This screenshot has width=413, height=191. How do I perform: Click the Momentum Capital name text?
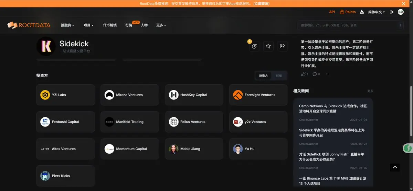point(131,149)
